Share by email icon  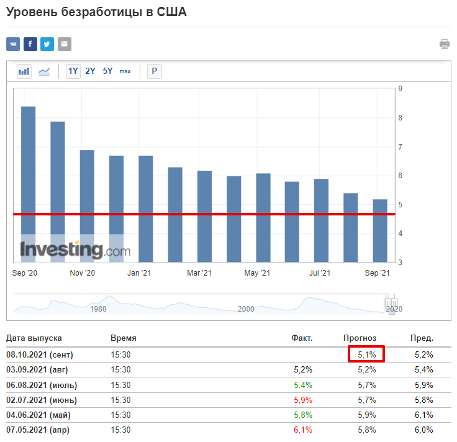pos(65,44)
